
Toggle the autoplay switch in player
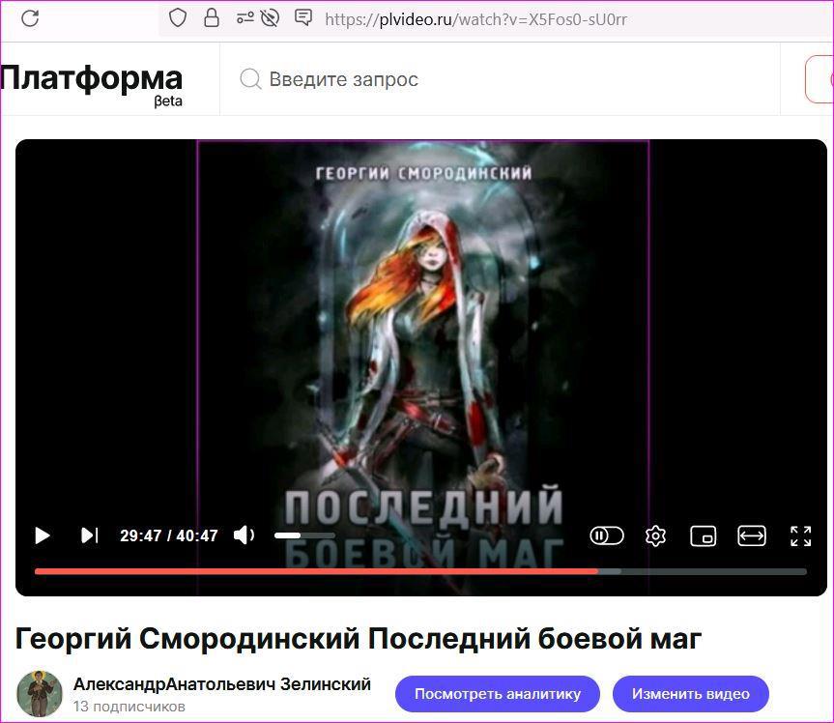point(606,535)
